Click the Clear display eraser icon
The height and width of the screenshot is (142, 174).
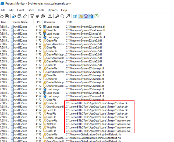tap(25, 17)
